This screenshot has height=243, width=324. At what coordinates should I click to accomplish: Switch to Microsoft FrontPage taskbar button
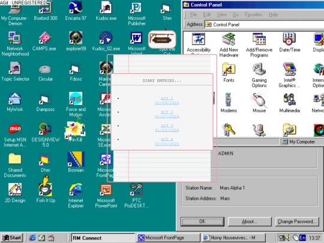tap(168, 238)
